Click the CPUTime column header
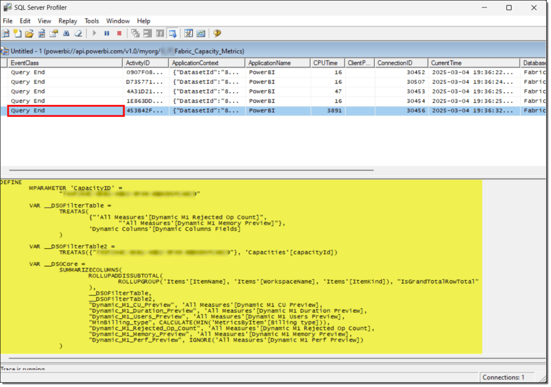 326,63
